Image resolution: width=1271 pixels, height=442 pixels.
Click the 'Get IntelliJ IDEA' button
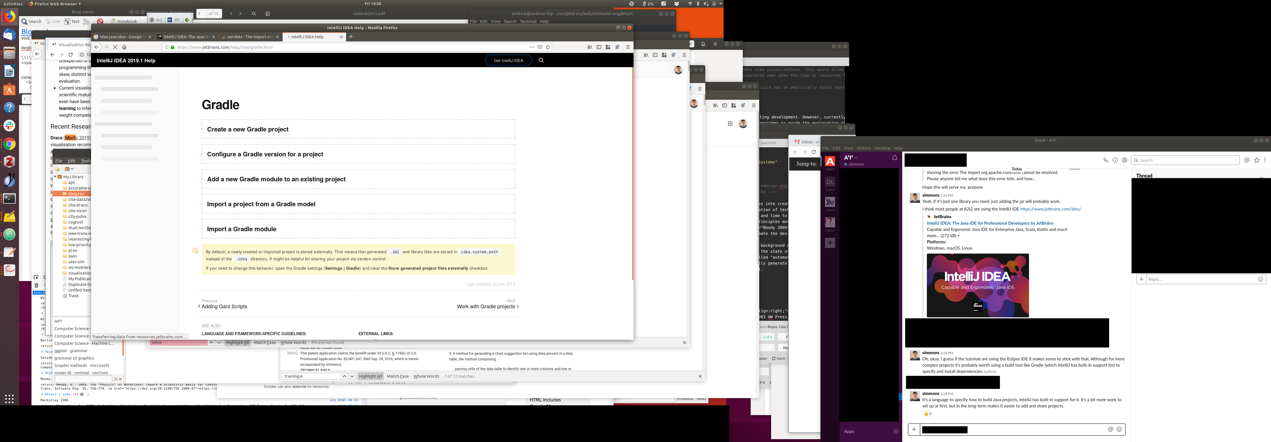tap(508, 61)
